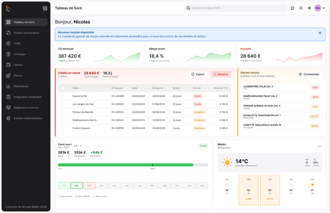Click the Arrivages sidebar icon
This screenshot has height=213, width=330.
[8, 54]
